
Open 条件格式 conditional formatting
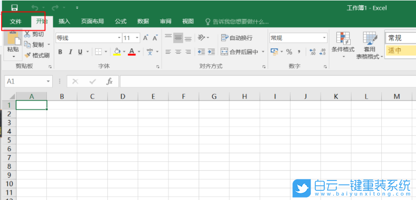pos(343,45)
